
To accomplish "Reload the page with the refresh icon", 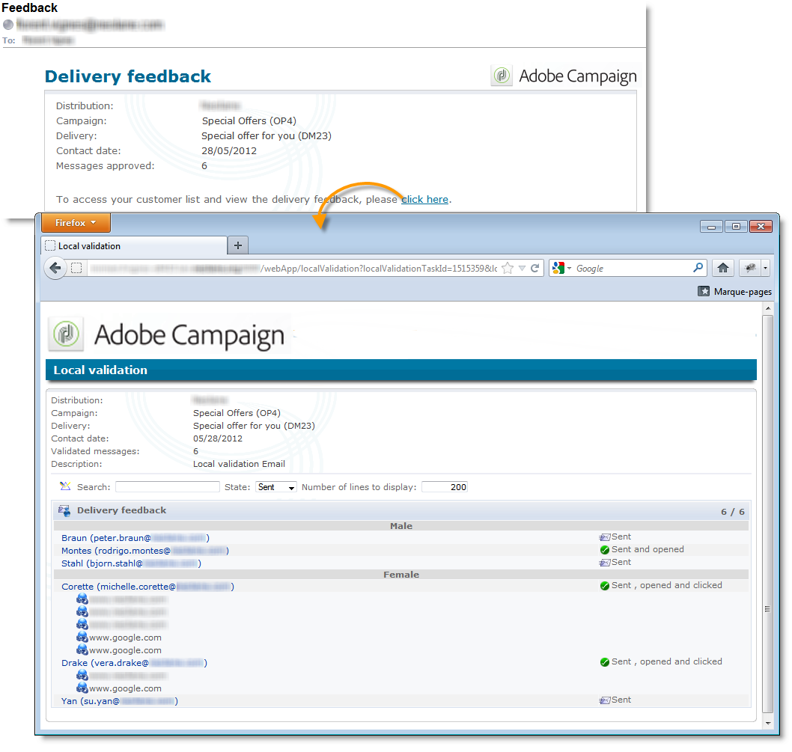I will tap(535, 268).
